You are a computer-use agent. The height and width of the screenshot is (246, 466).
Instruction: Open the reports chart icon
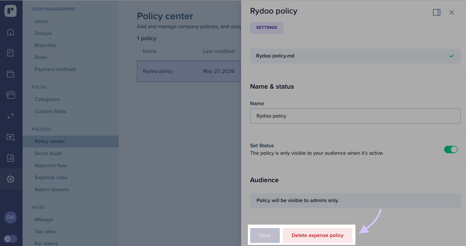pyautogui.click(x=11, y=158)
